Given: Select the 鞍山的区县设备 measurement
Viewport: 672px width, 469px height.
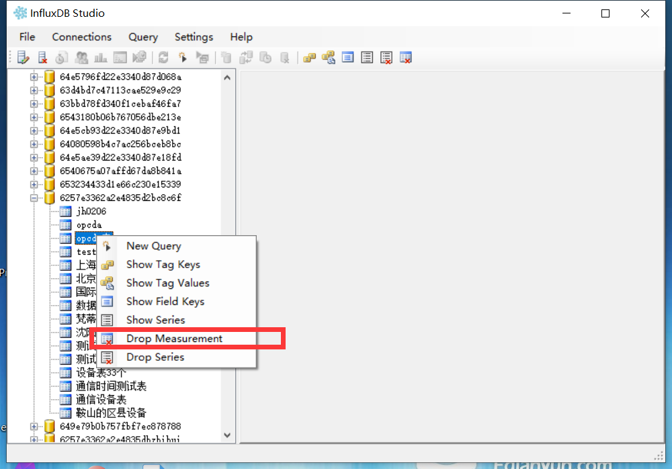Looking at the screenshot, I should (111, 413).
